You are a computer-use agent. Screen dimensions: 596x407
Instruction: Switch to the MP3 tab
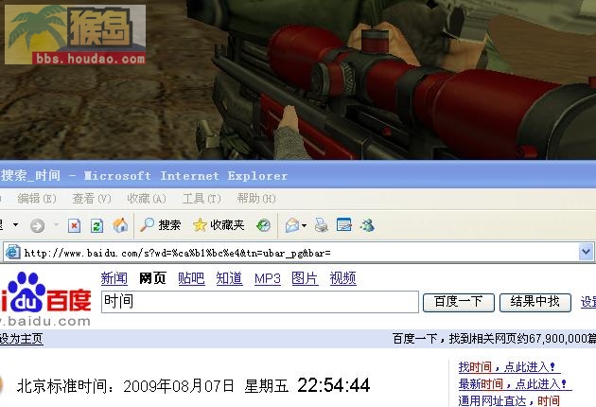[267, 278]
